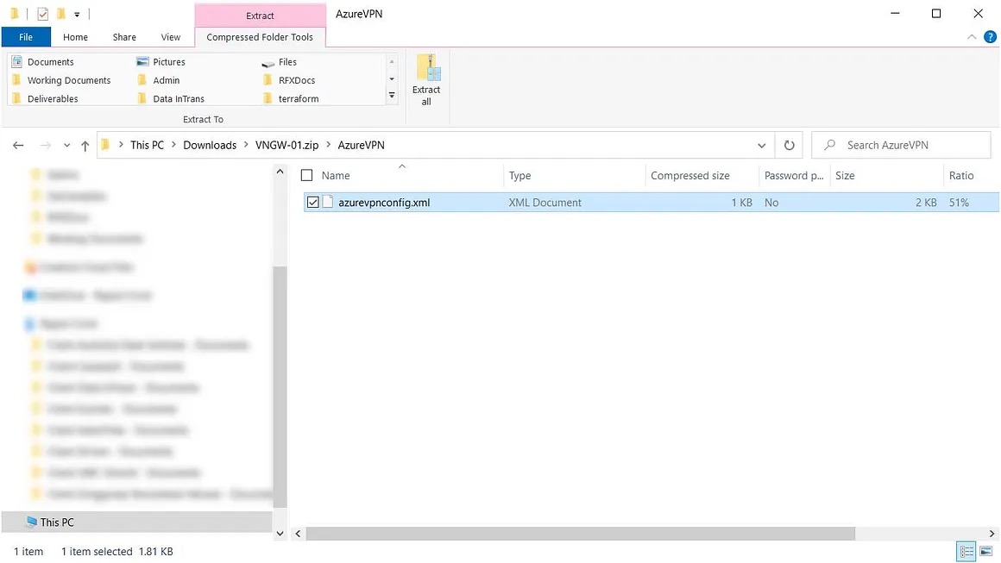Viewport: 1001px width, 563px height.
Task: Click the file list horizontal scrollbar
Action: click(x=580, y=534)
